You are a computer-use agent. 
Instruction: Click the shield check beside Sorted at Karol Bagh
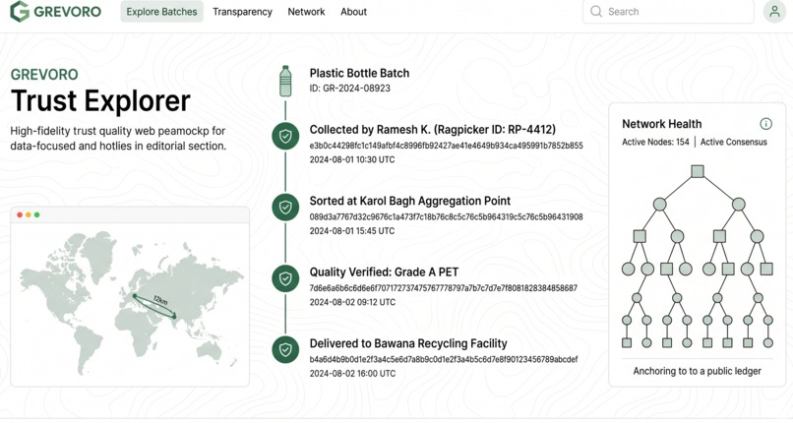tap(285, 208)
